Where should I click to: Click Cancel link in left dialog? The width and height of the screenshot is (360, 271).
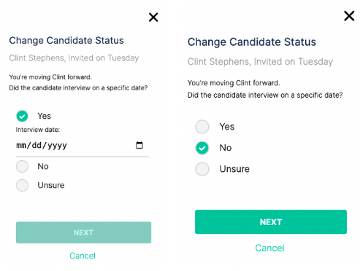(x=83, y=256)
